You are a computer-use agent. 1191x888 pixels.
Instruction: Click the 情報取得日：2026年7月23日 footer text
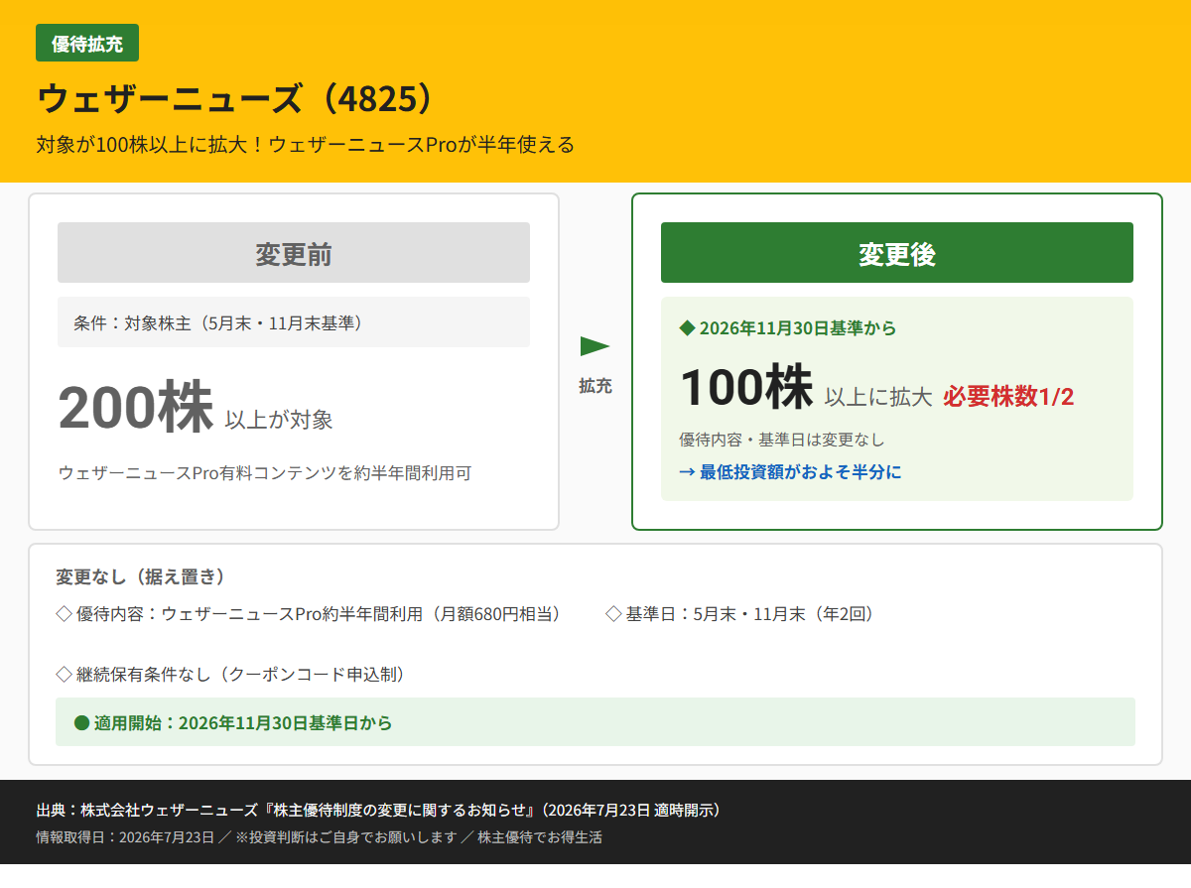[125, 837]
